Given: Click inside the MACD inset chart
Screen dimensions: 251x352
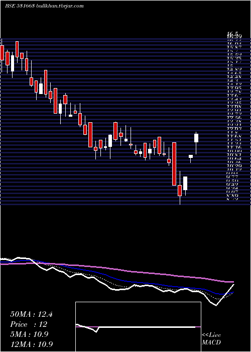Looking at the screenshot, I should click(x=138, y=327).
